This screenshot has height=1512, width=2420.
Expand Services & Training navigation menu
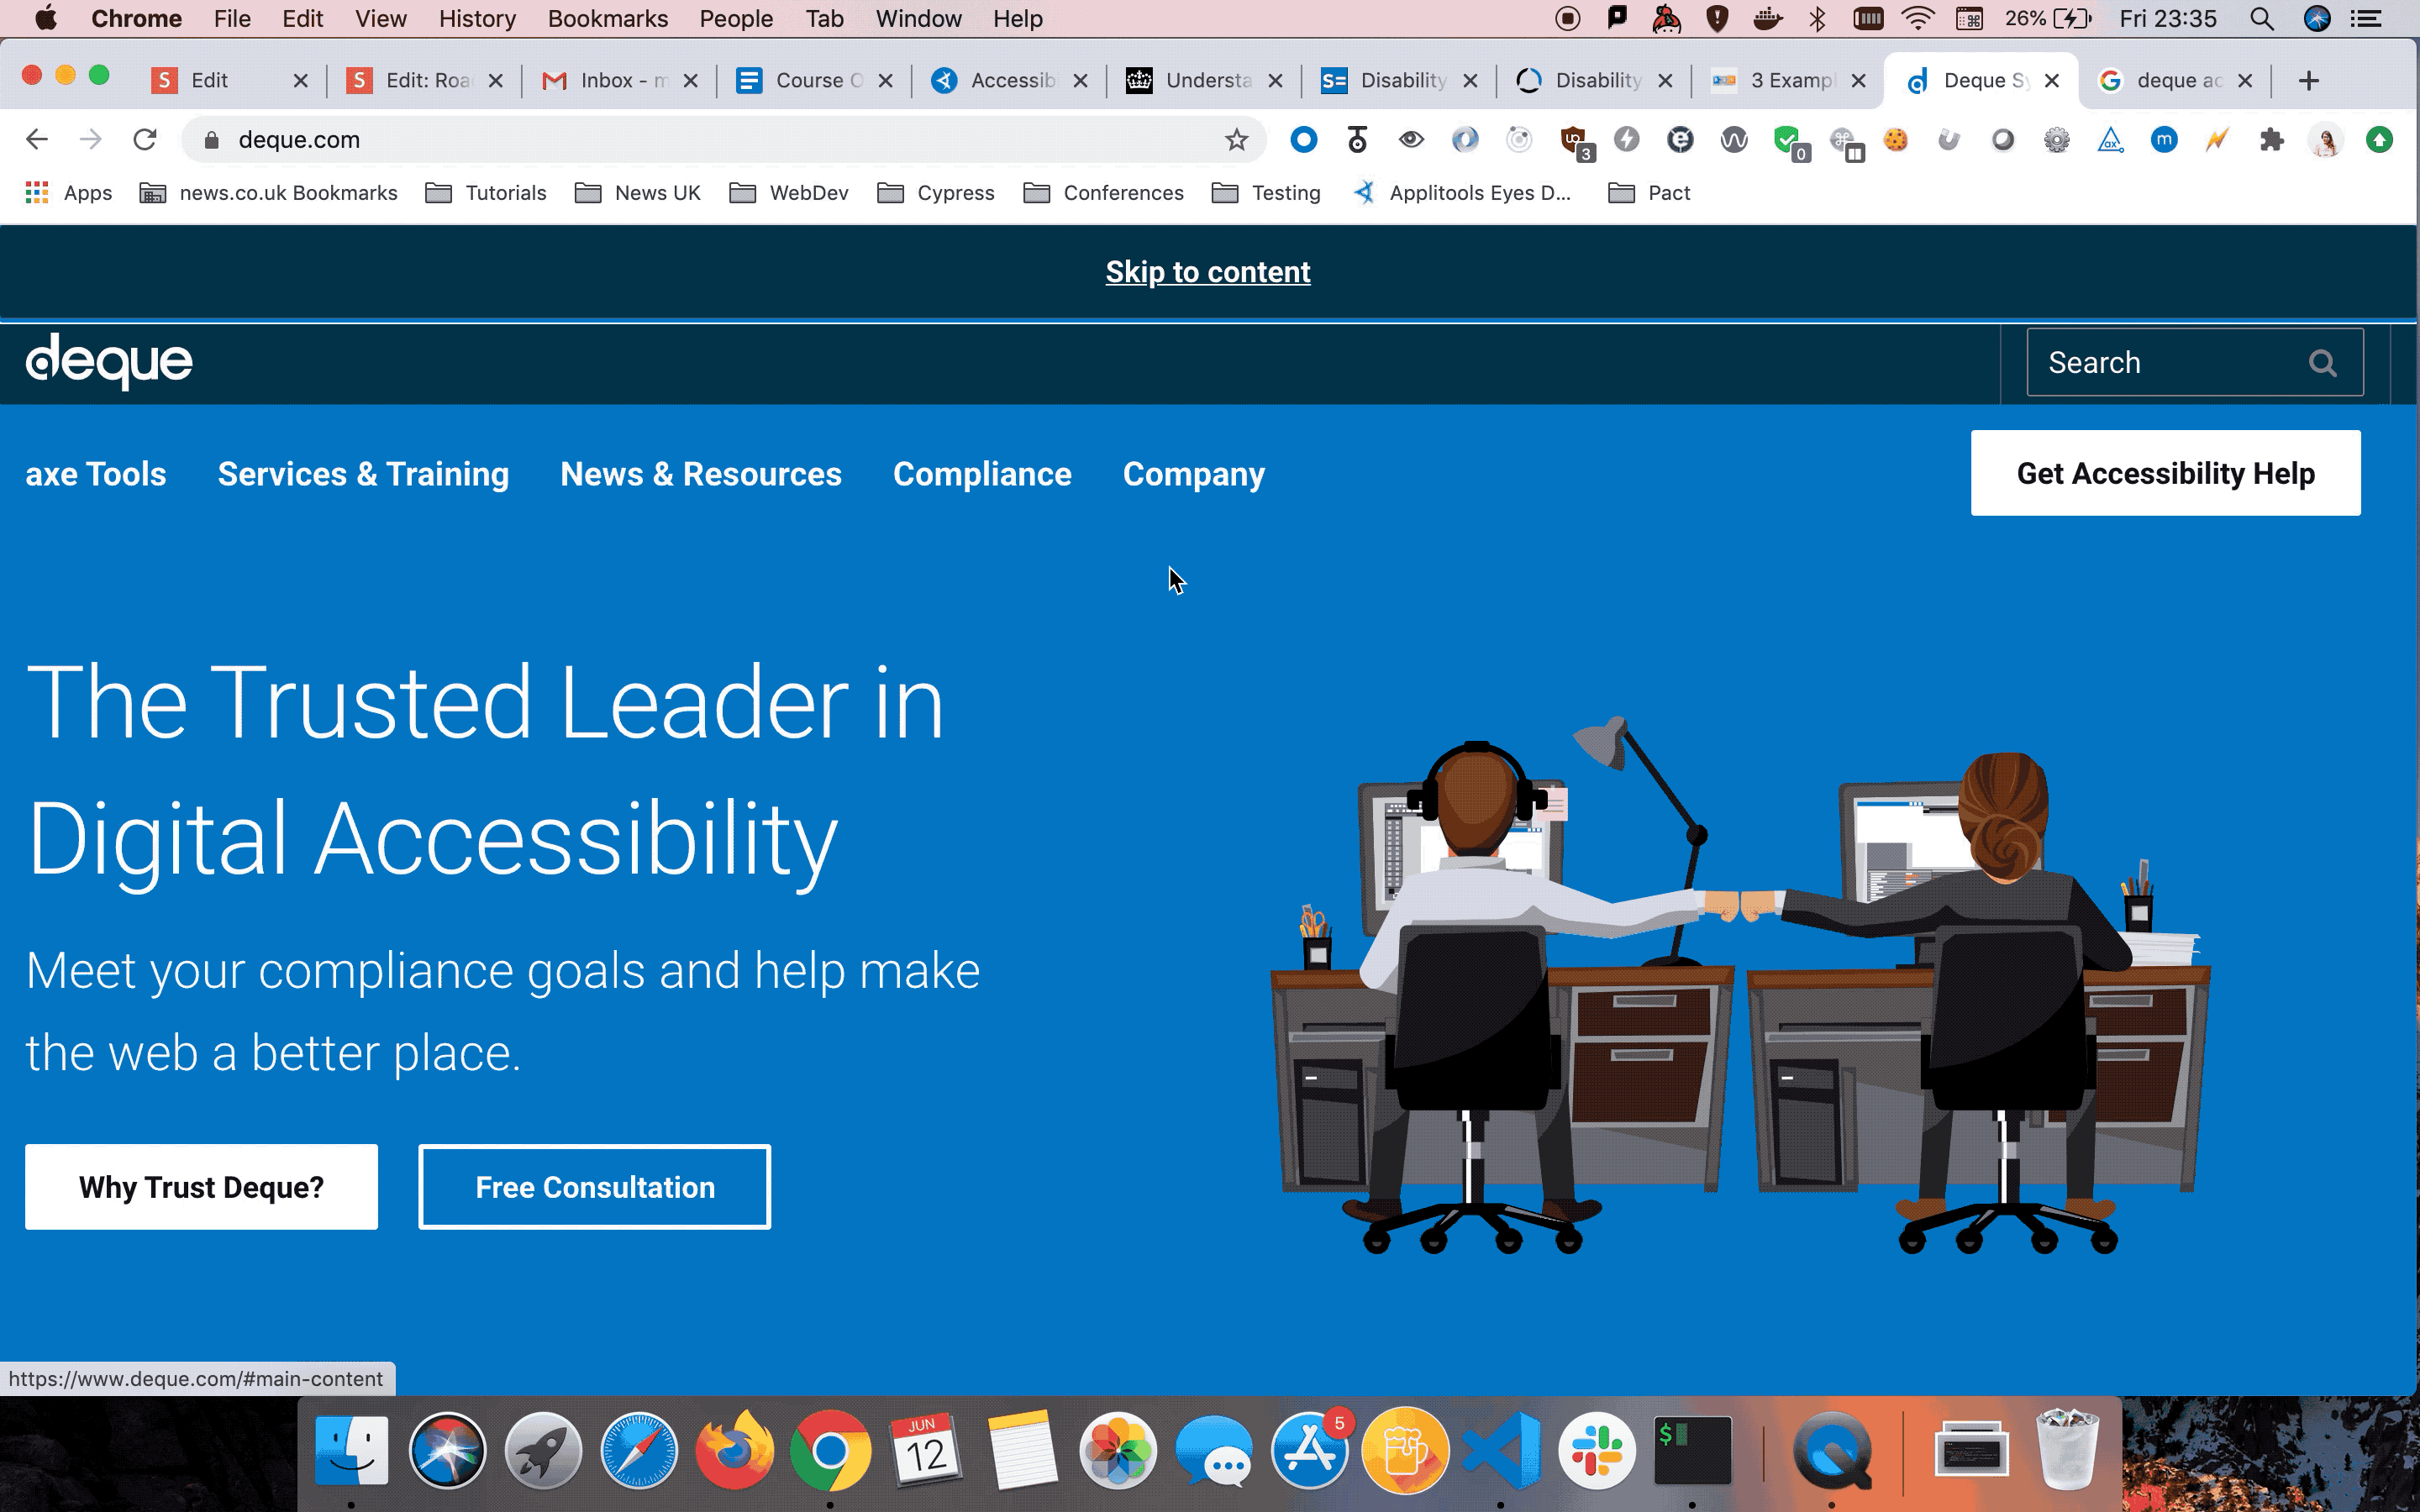(x=363, y=474)
